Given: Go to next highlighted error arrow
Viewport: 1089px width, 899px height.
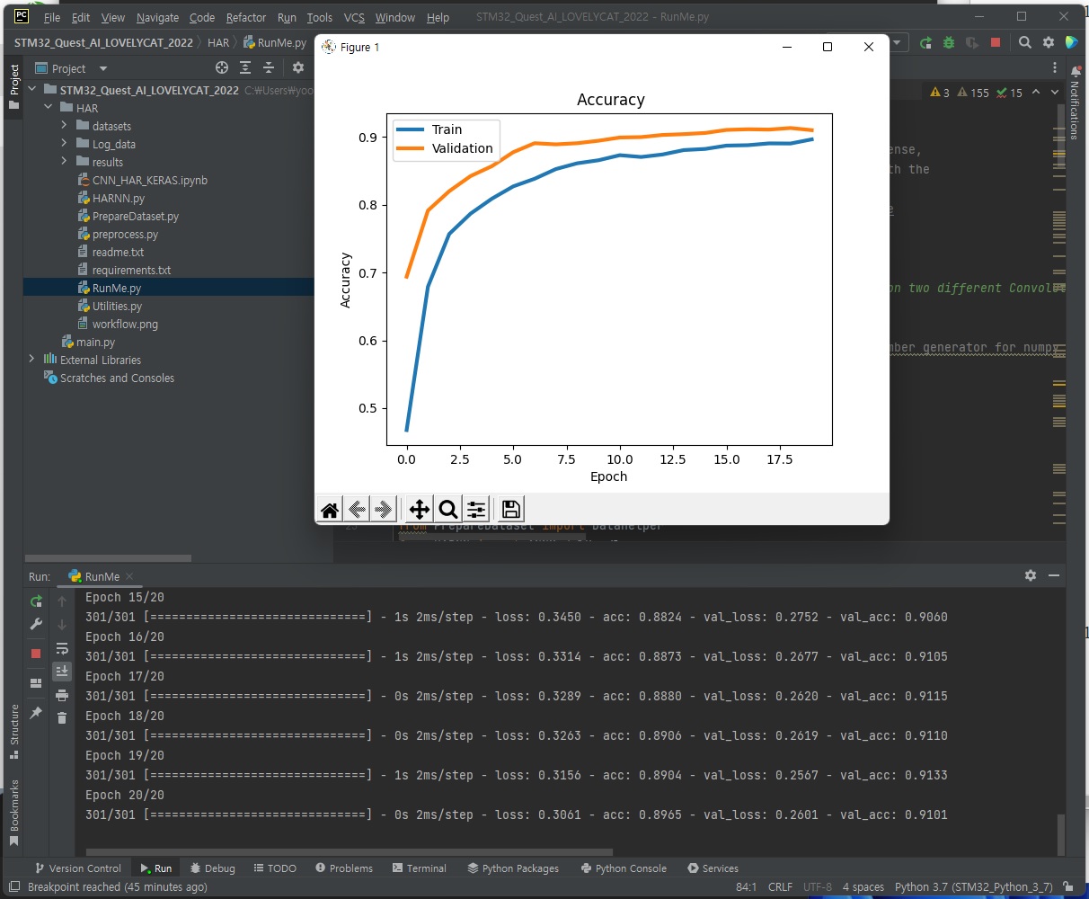Looking at the screenshot, I should tap(1054, 92).
